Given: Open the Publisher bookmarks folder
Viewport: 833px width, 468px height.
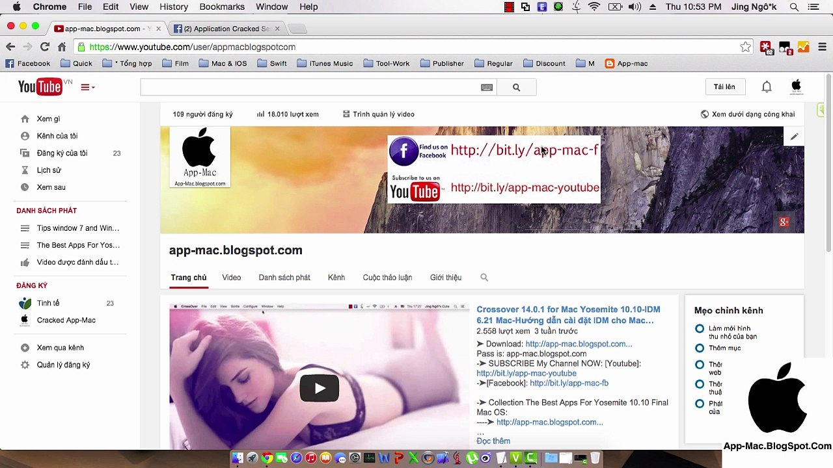Looking at the screenshot, I should point(443,63).
